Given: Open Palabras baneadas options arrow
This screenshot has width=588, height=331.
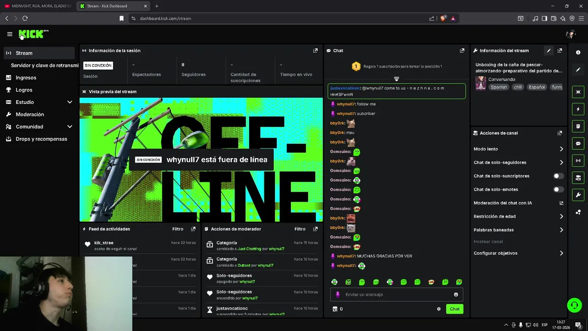Looking at the screenshot, I should click(561, 230).
